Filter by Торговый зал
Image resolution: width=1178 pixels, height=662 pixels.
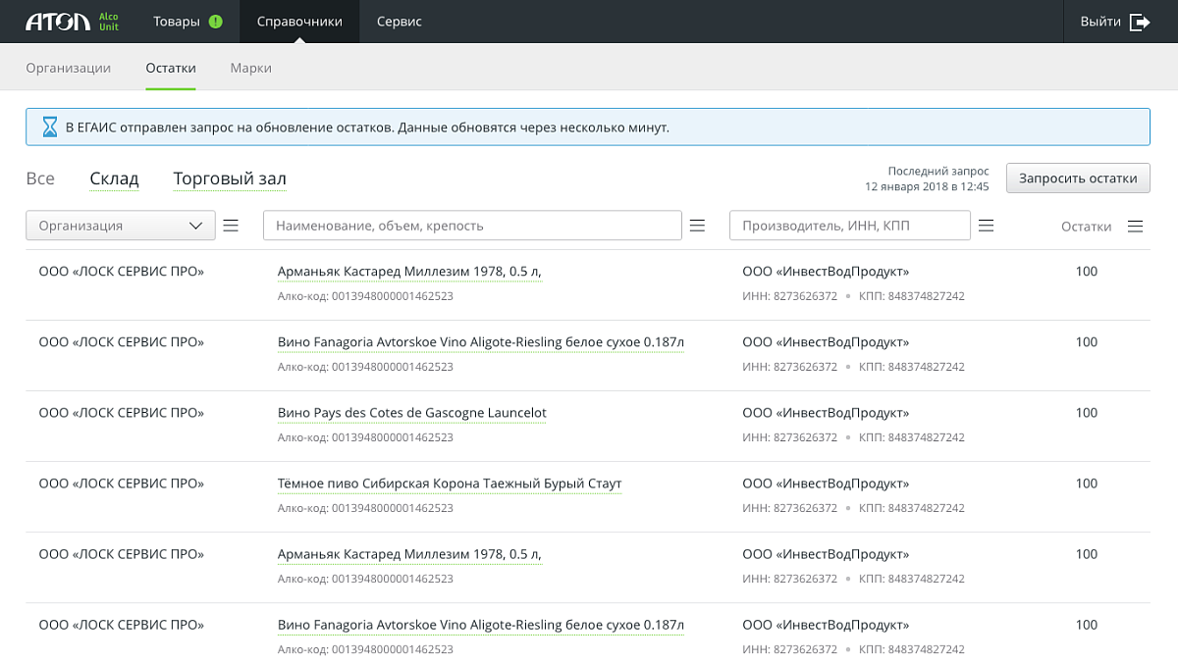point(230,178)
